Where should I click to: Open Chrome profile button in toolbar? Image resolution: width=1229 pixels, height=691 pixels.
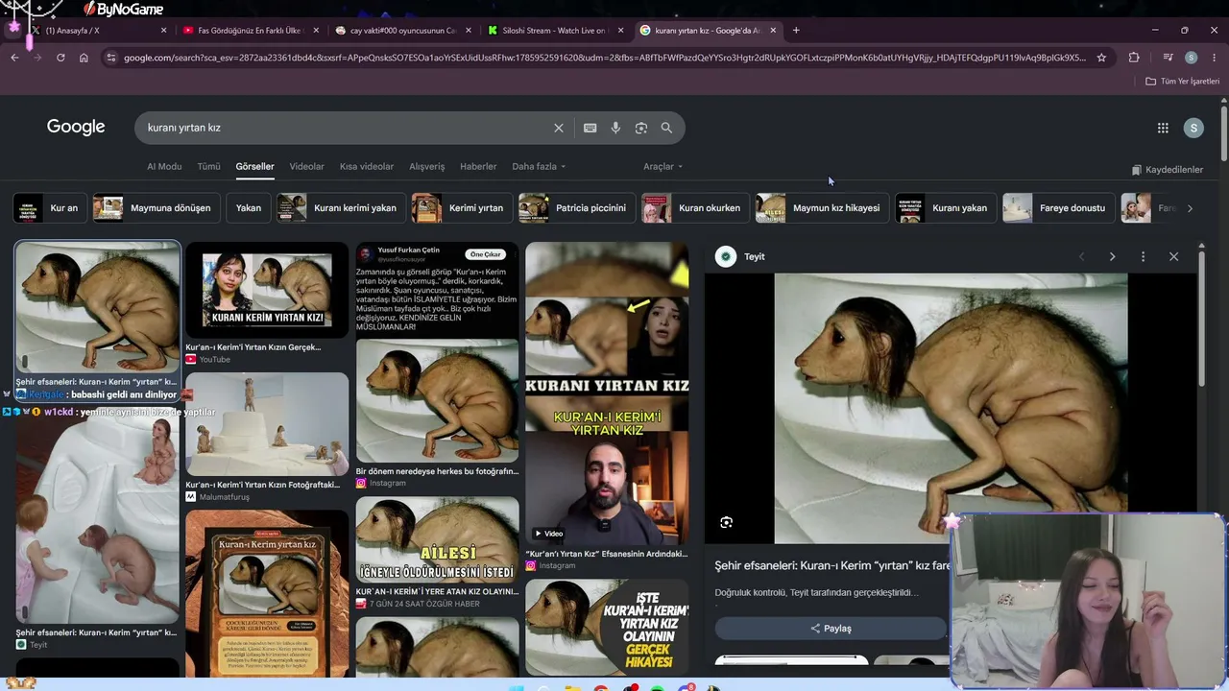coord(1191,58)
